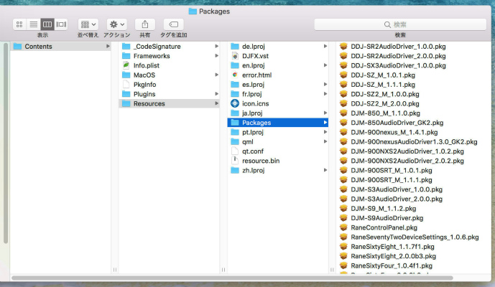Viewport: 495px width, 287px height.
Task: Select the MacOS folder icon
Action: (126, 75)
